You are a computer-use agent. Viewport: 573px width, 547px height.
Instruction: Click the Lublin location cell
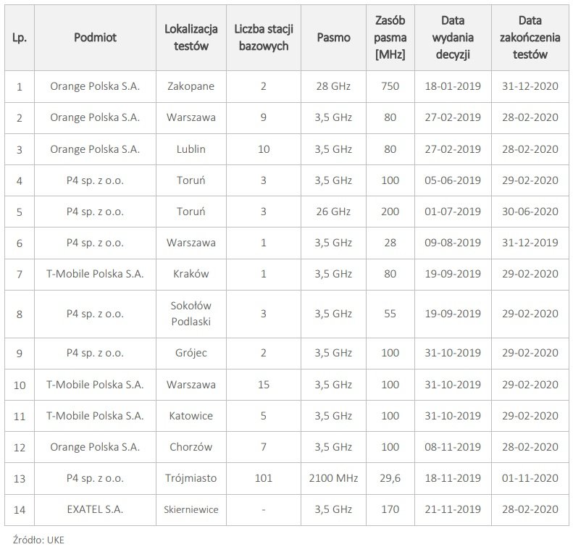click(x=191, y=149)
